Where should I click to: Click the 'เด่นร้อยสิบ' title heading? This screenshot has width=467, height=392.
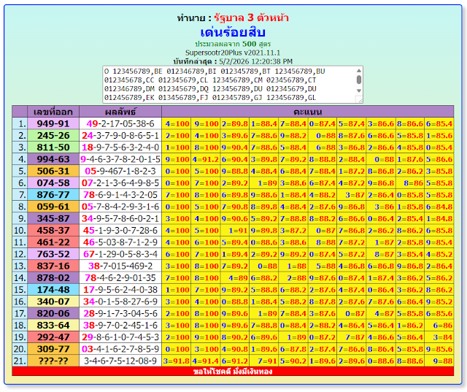click(233, 32)
